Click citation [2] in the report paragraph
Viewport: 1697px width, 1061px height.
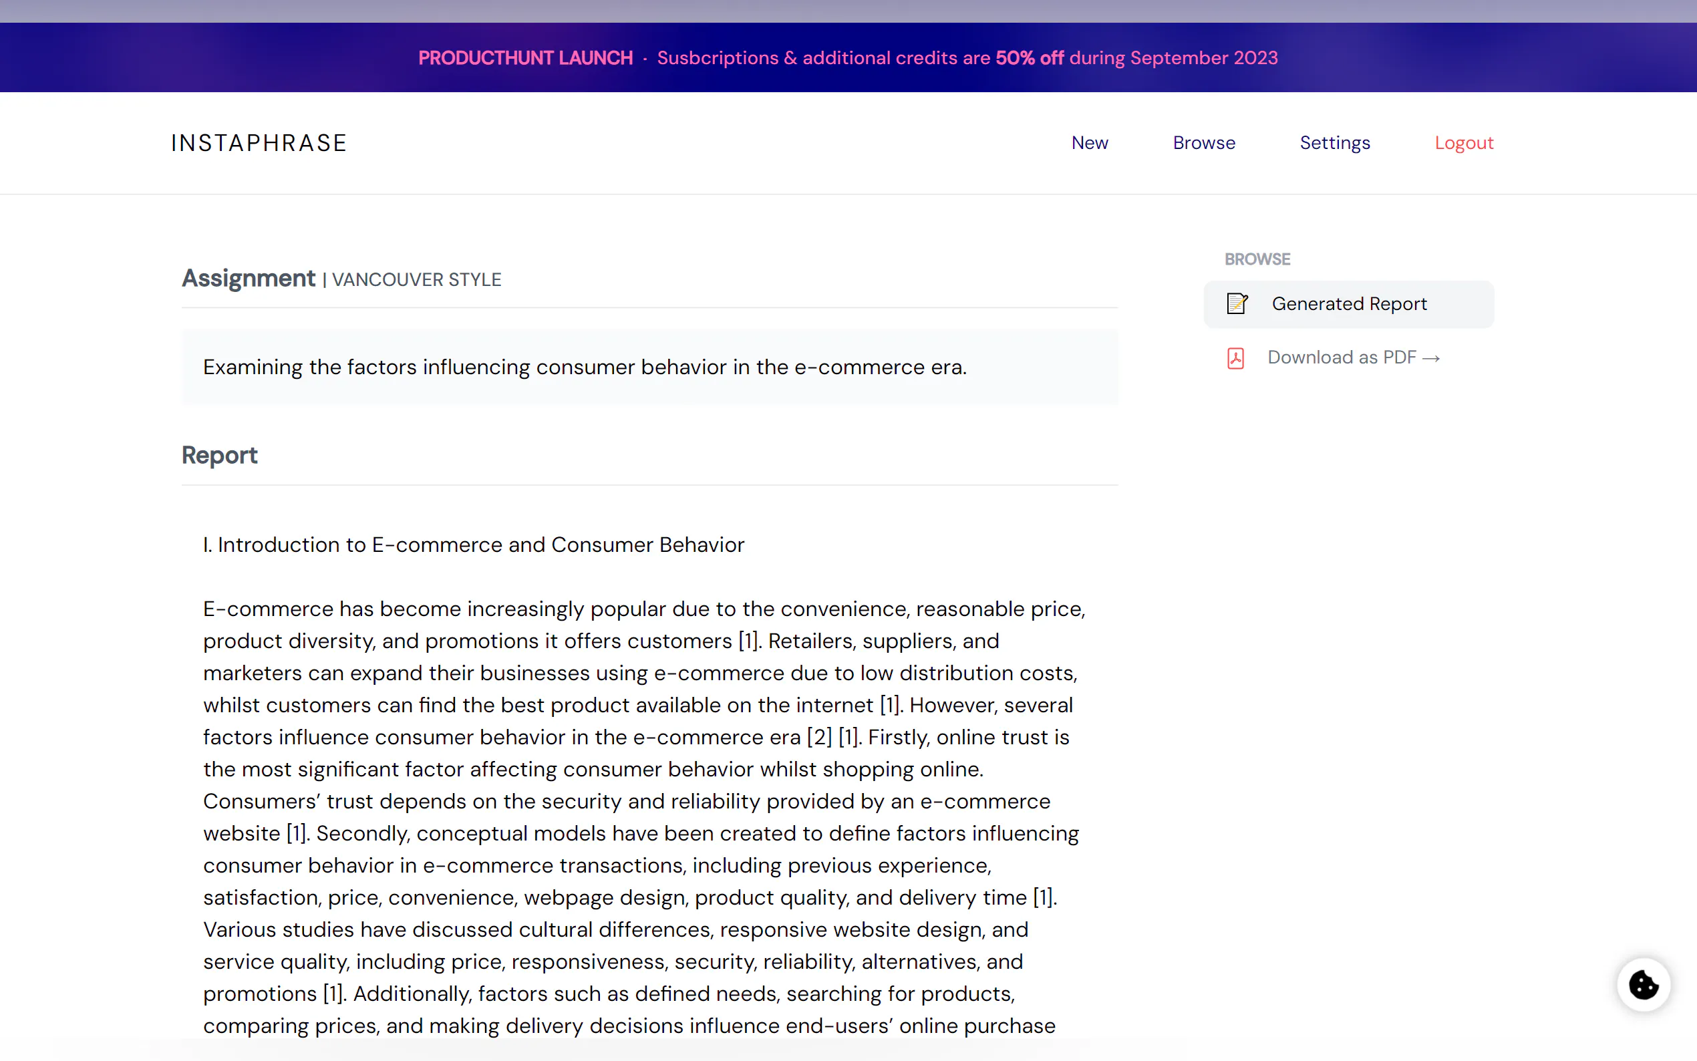pyautogui.click(x=818, y=737)
